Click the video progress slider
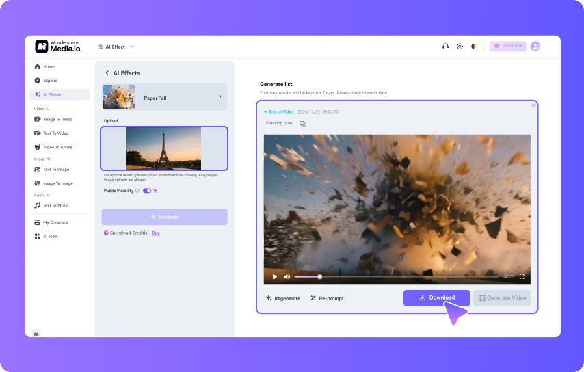 pyautogui.click(x=396, y=277)
